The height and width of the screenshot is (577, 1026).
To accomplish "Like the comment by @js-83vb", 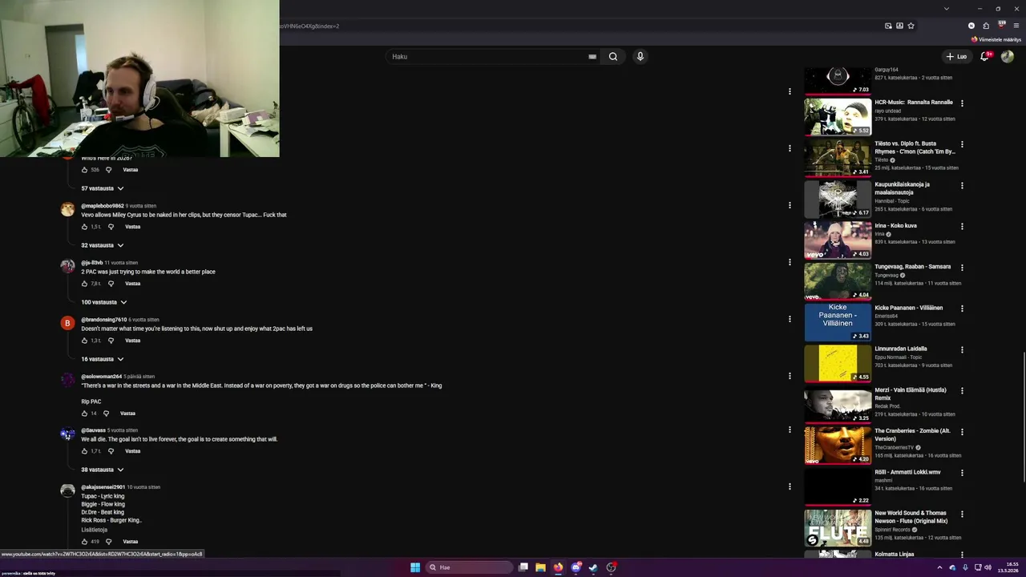I will [x=84, y=284].
